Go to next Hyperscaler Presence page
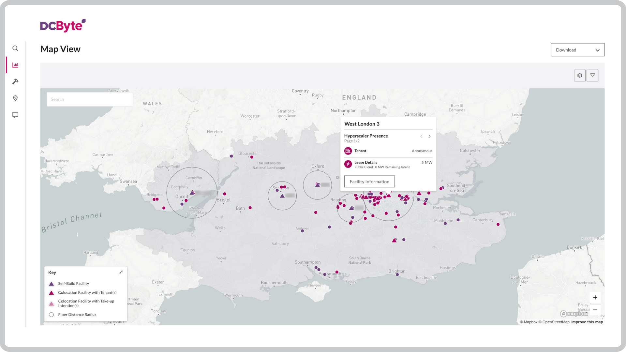 (x=429, y=136)
